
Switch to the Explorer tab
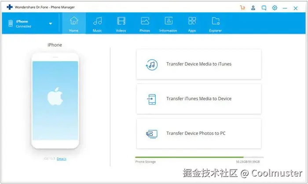[x=216, y=23]
